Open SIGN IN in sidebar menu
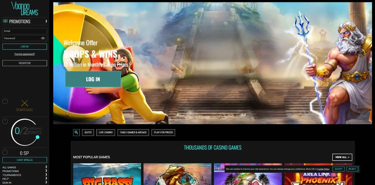Screen dimensions: 375x185 click(7, 183)
